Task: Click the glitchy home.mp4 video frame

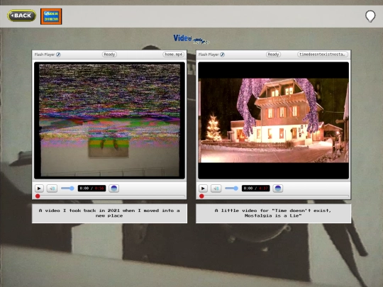Action: click(109, 120)
